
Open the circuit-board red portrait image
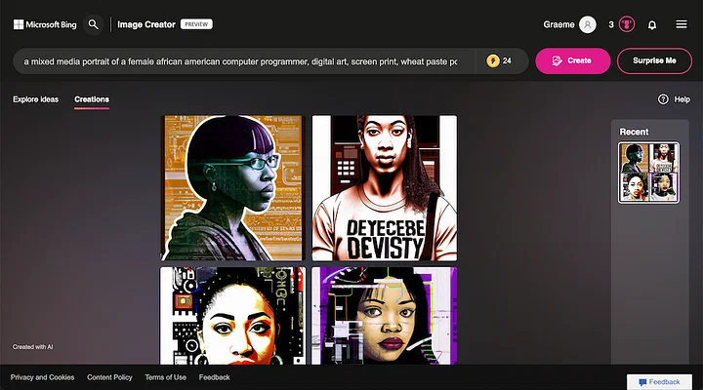click(x=232, y=316)
